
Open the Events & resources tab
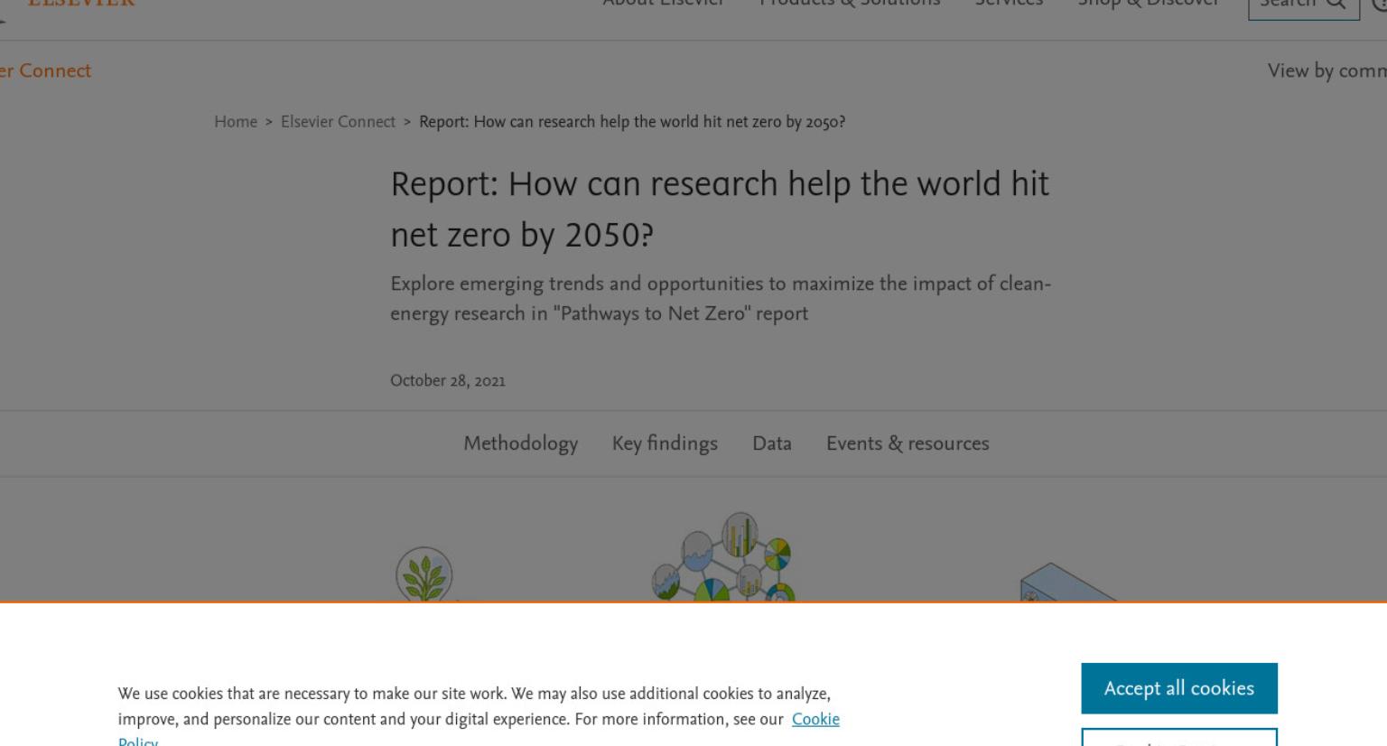(908, 443)
